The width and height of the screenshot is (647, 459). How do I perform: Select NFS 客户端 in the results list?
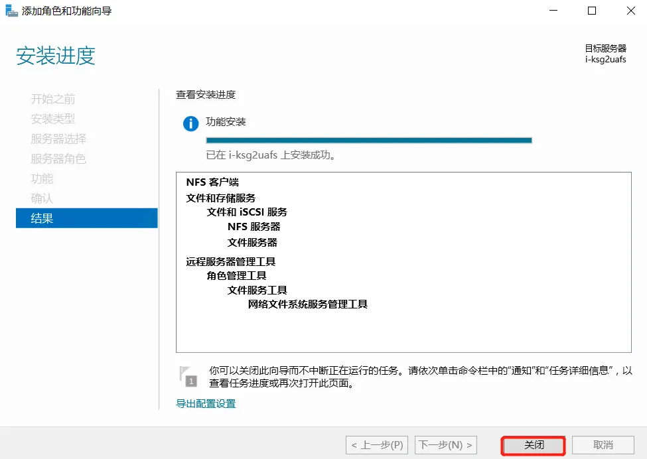212,182
